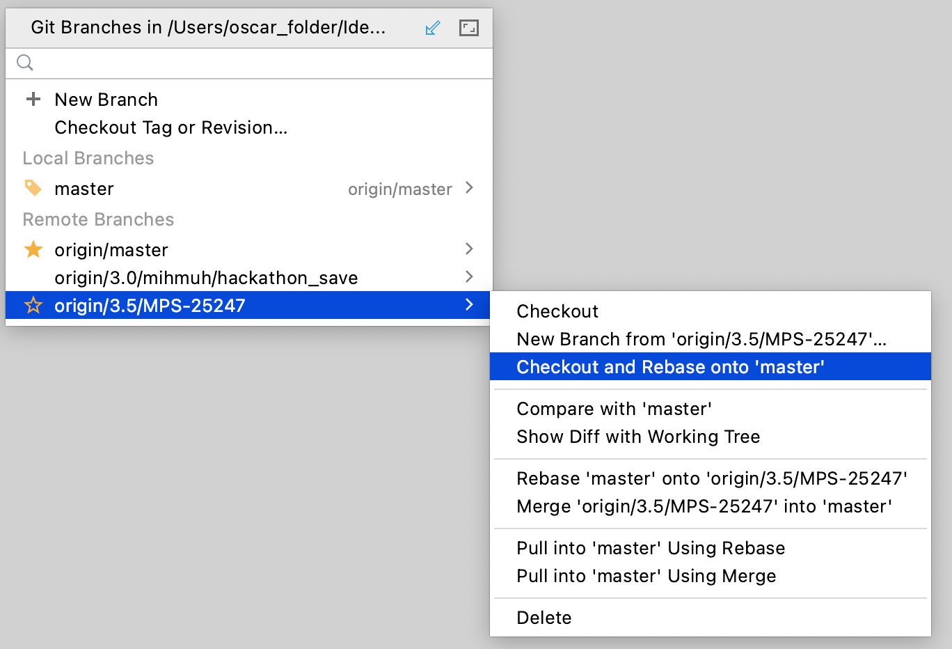Delete the branch via Delete option

[x=544, y=618]
